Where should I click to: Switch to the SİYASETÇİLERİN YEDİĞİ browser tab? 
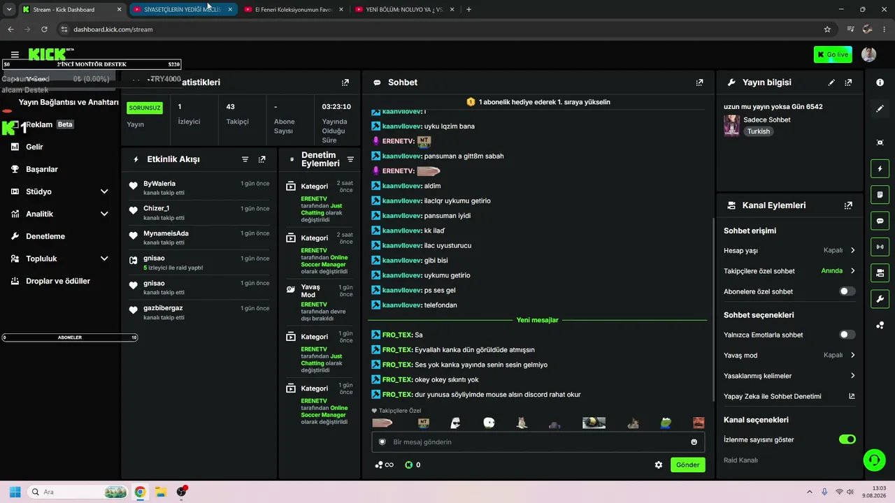182,9
